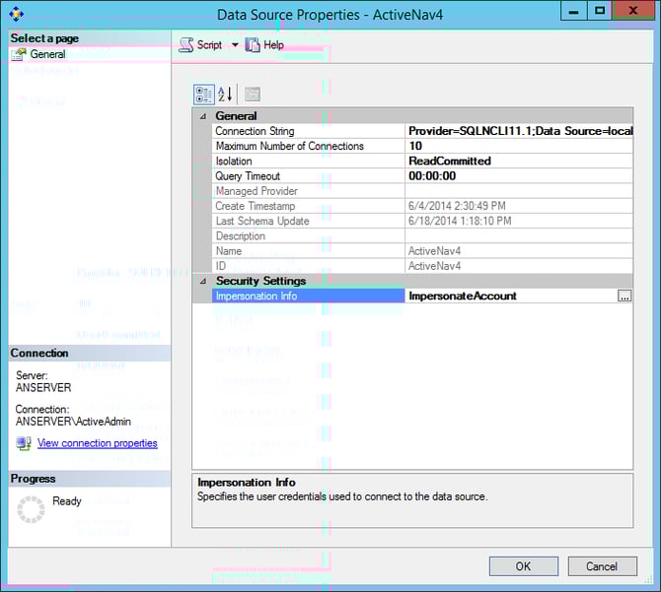Click the dialog's application icon
The height and width of the screenshot is (592, 661).
16,14
